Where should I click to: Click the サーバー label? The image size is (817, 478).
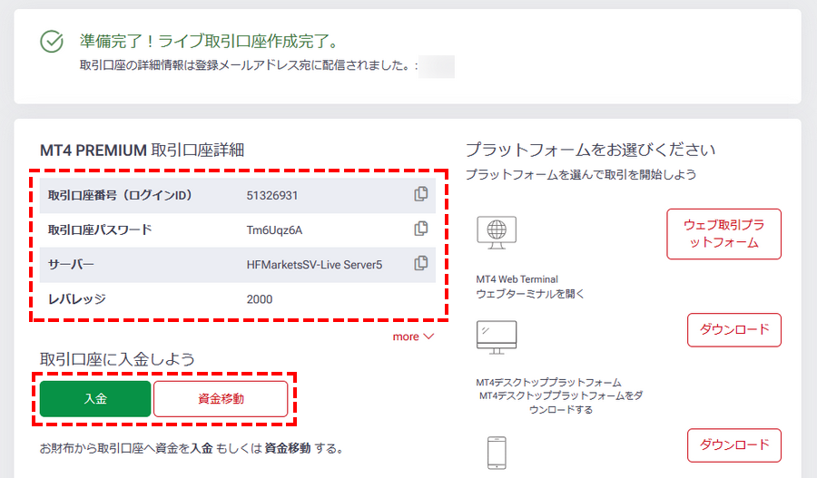[72, 264]
